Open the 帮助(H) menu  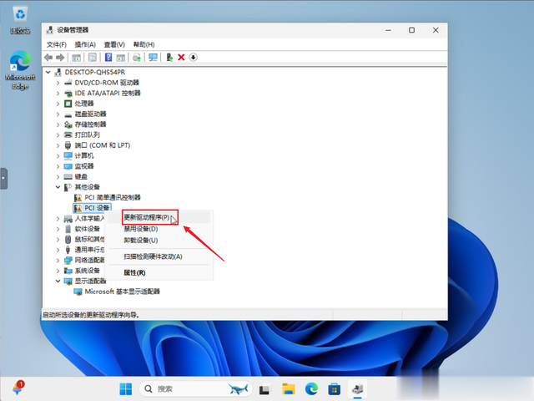click(144, 44)
